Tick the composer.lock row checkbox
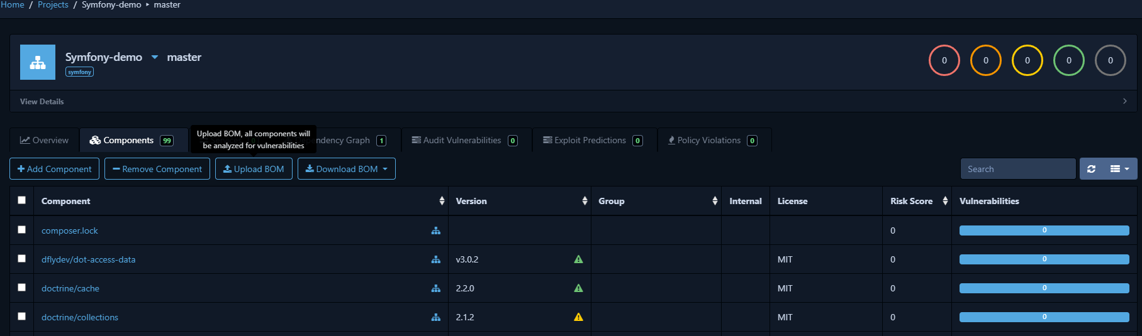Image resolution: width=1142 pixels, height=336 pixels. coord(22,230)
